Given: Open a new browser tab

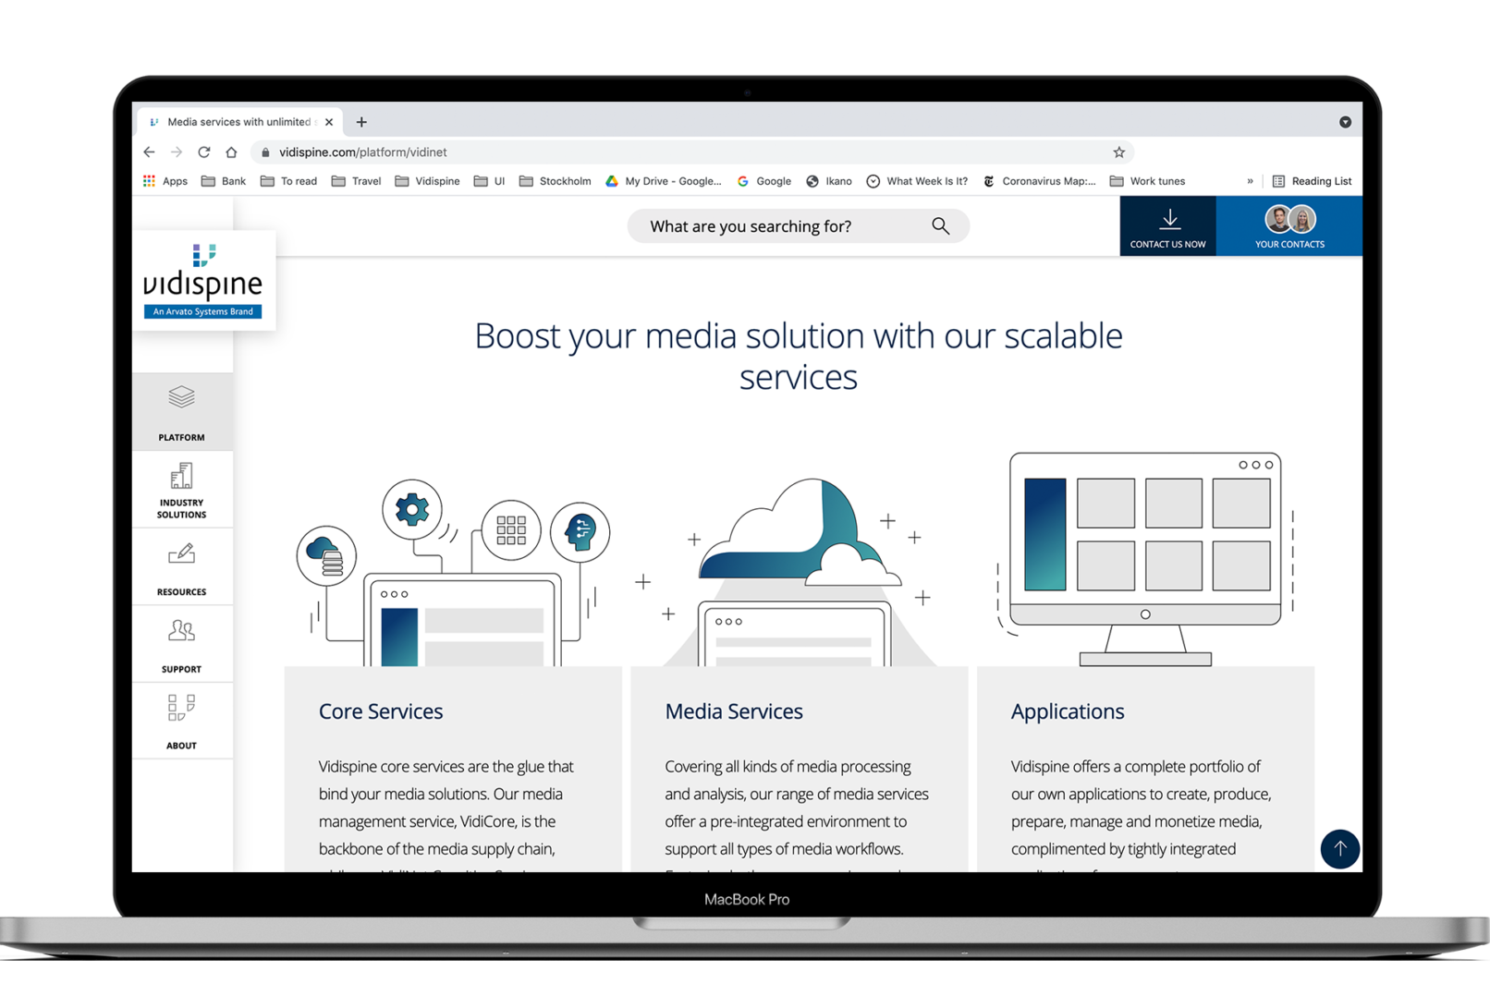Looking at the screenshot, I should pos(361,122).
